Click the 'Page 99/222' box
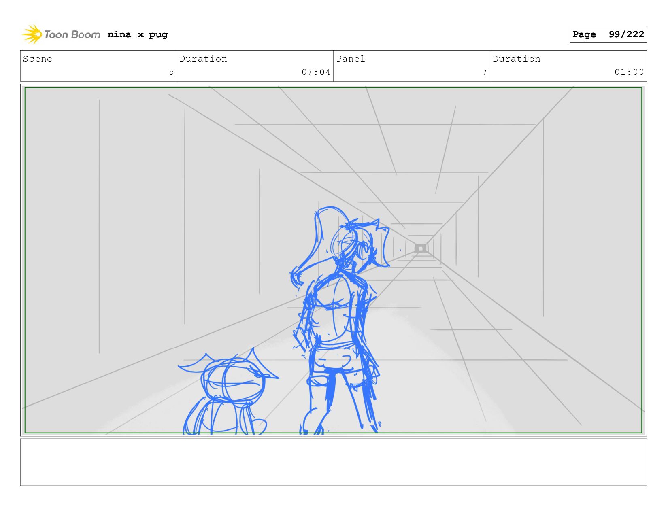 click(x=608, y=34)
